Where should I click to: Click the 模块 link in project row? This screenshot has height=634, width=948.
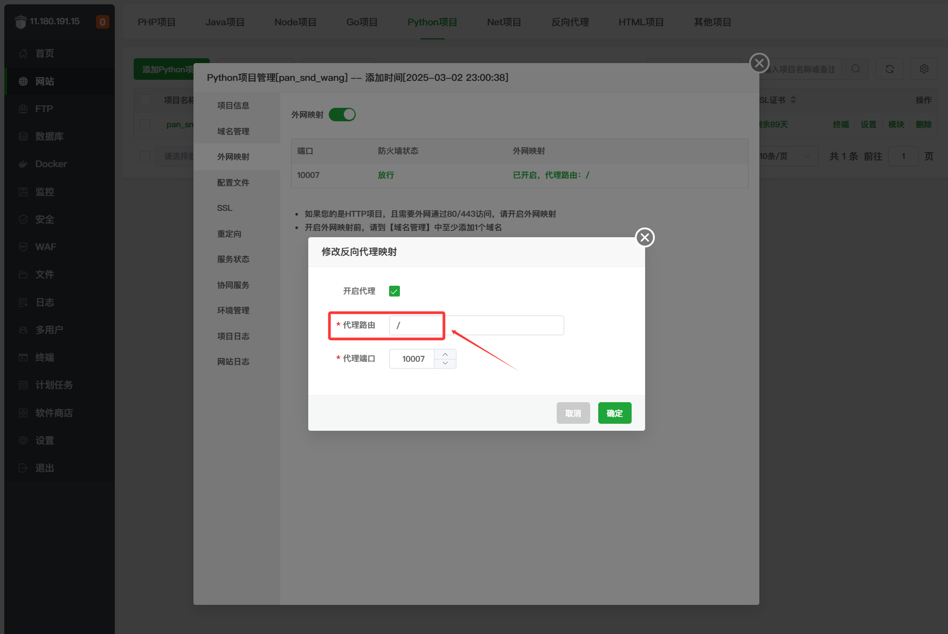coord(896,125)
